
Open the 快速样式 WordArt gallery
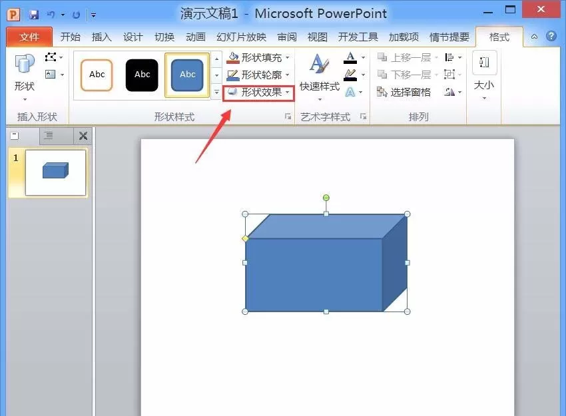(320, 77)
